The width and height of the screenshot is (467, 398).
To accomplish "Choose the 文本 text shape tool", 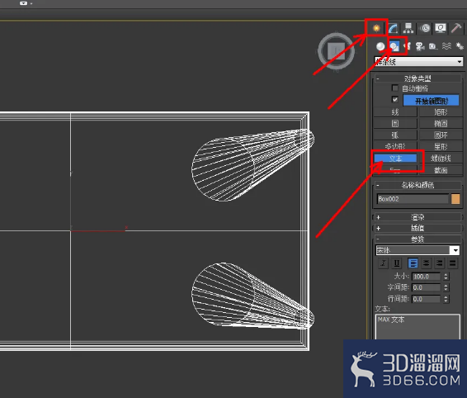I will (395, 159).
